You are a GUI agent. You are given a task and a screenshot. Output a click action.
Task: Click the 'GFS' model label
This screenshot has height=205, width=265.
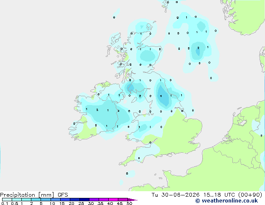coord(63,195)
